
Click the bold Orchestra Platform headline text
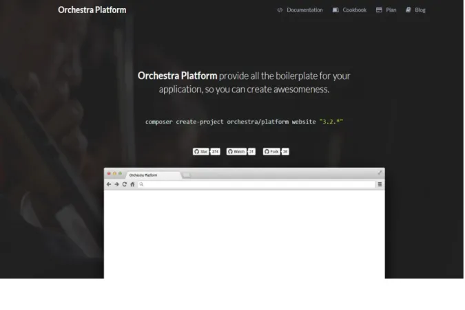point(177,76)
